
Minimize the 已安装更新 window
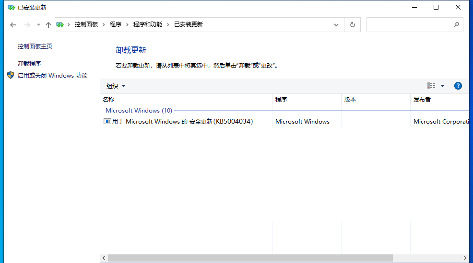[414, 7]
